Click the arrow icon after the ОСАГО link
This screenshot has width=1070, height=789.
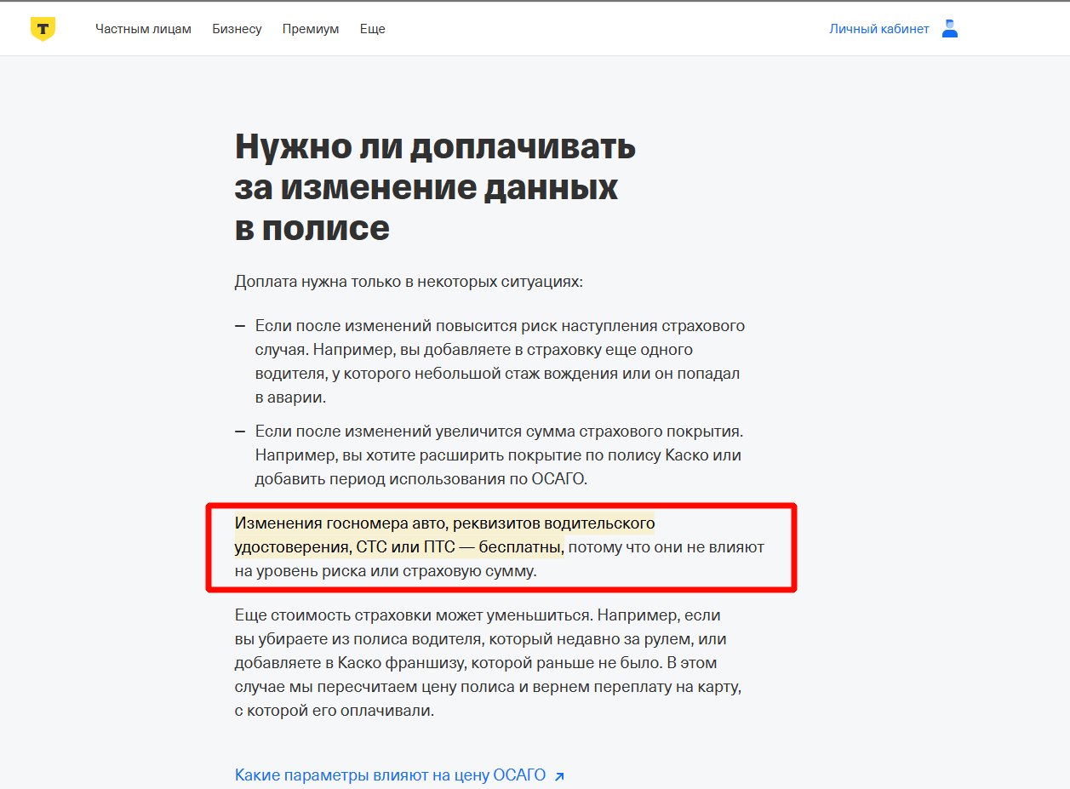click(x=559, y=776)
